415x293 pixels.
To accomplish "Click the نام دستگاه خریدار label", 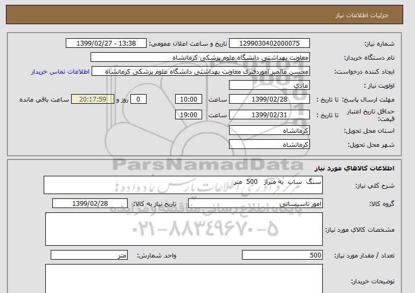I will [369, 58].
